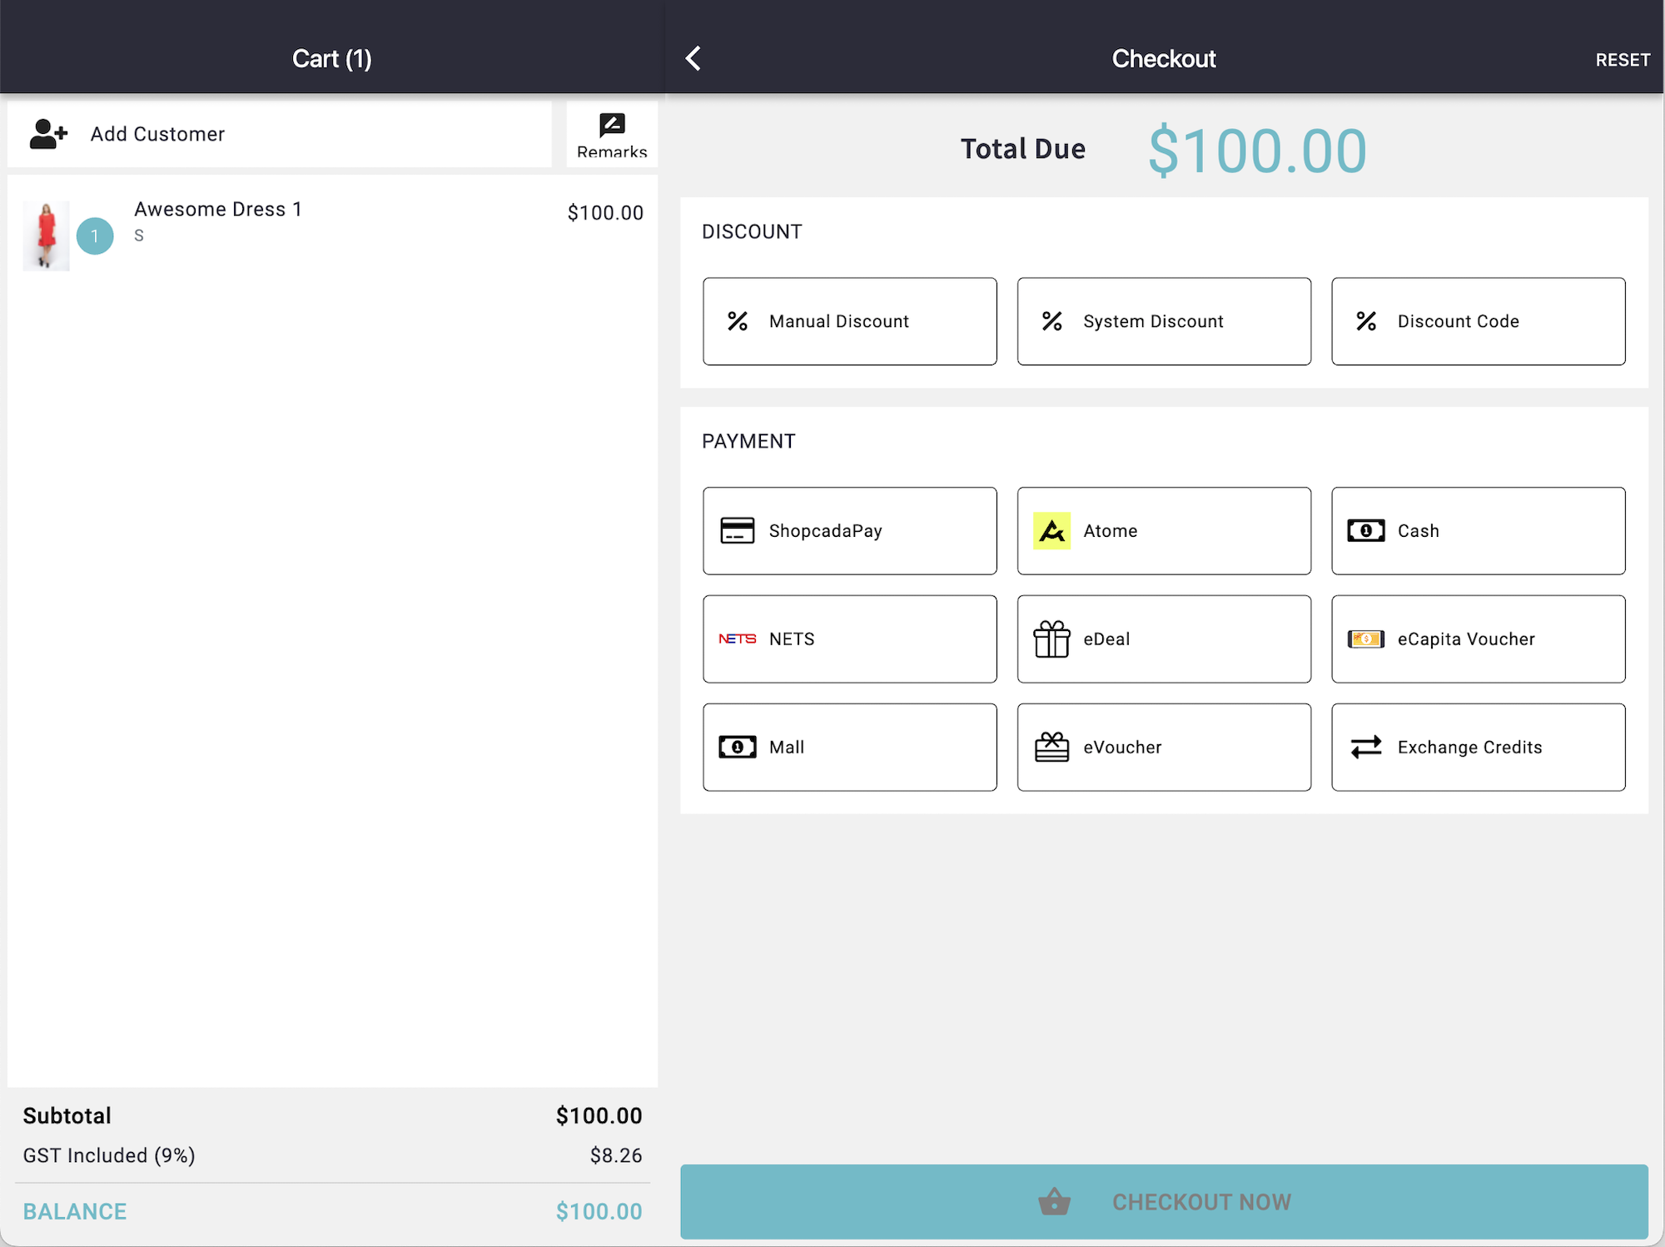
Task: Open Remarks note icon
Action: [x=612, y=126]
